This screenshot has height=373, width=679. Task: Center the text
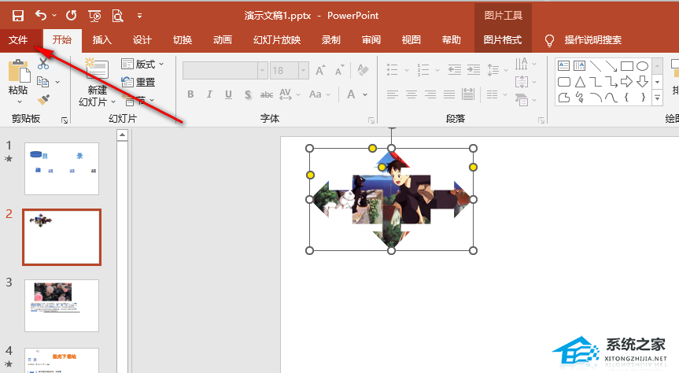(x=411, y=94)
